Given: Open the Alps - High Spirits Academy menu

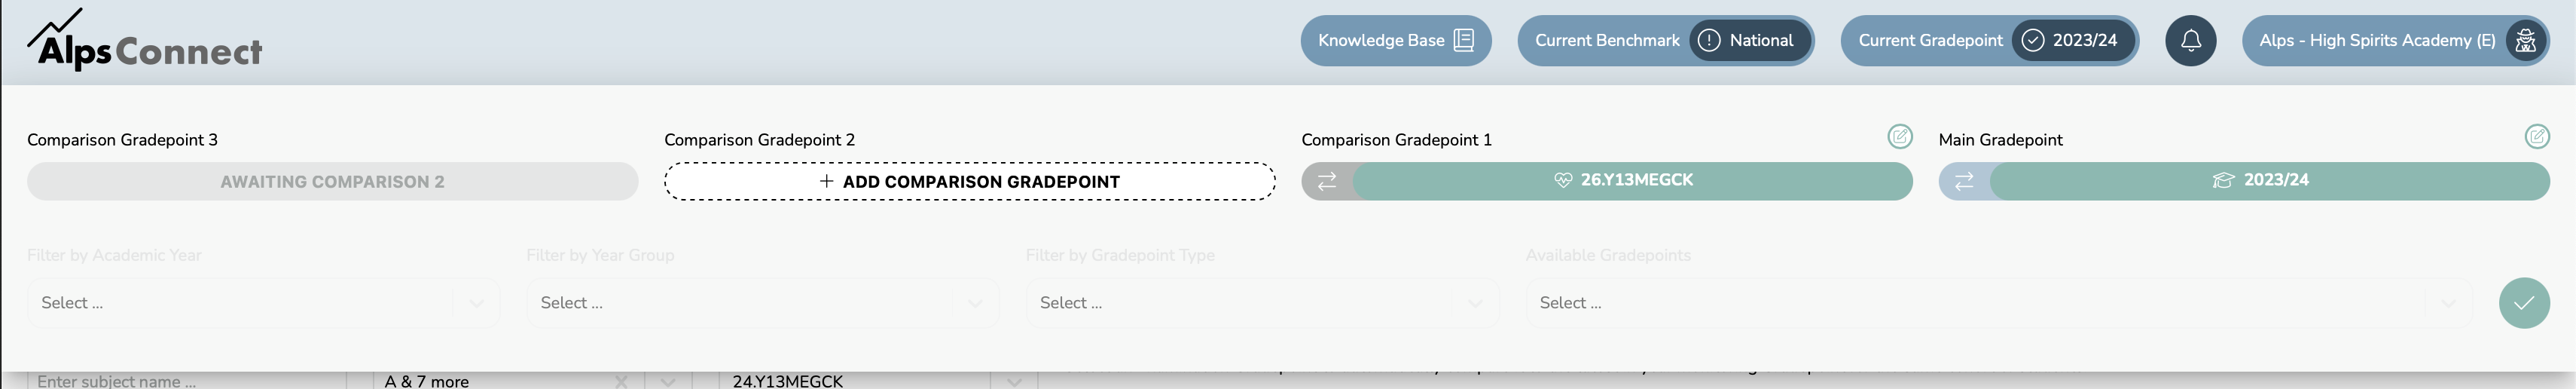Looking at the screenshot, I should [2395, 41].
